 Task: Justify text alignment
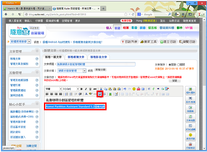61,94
